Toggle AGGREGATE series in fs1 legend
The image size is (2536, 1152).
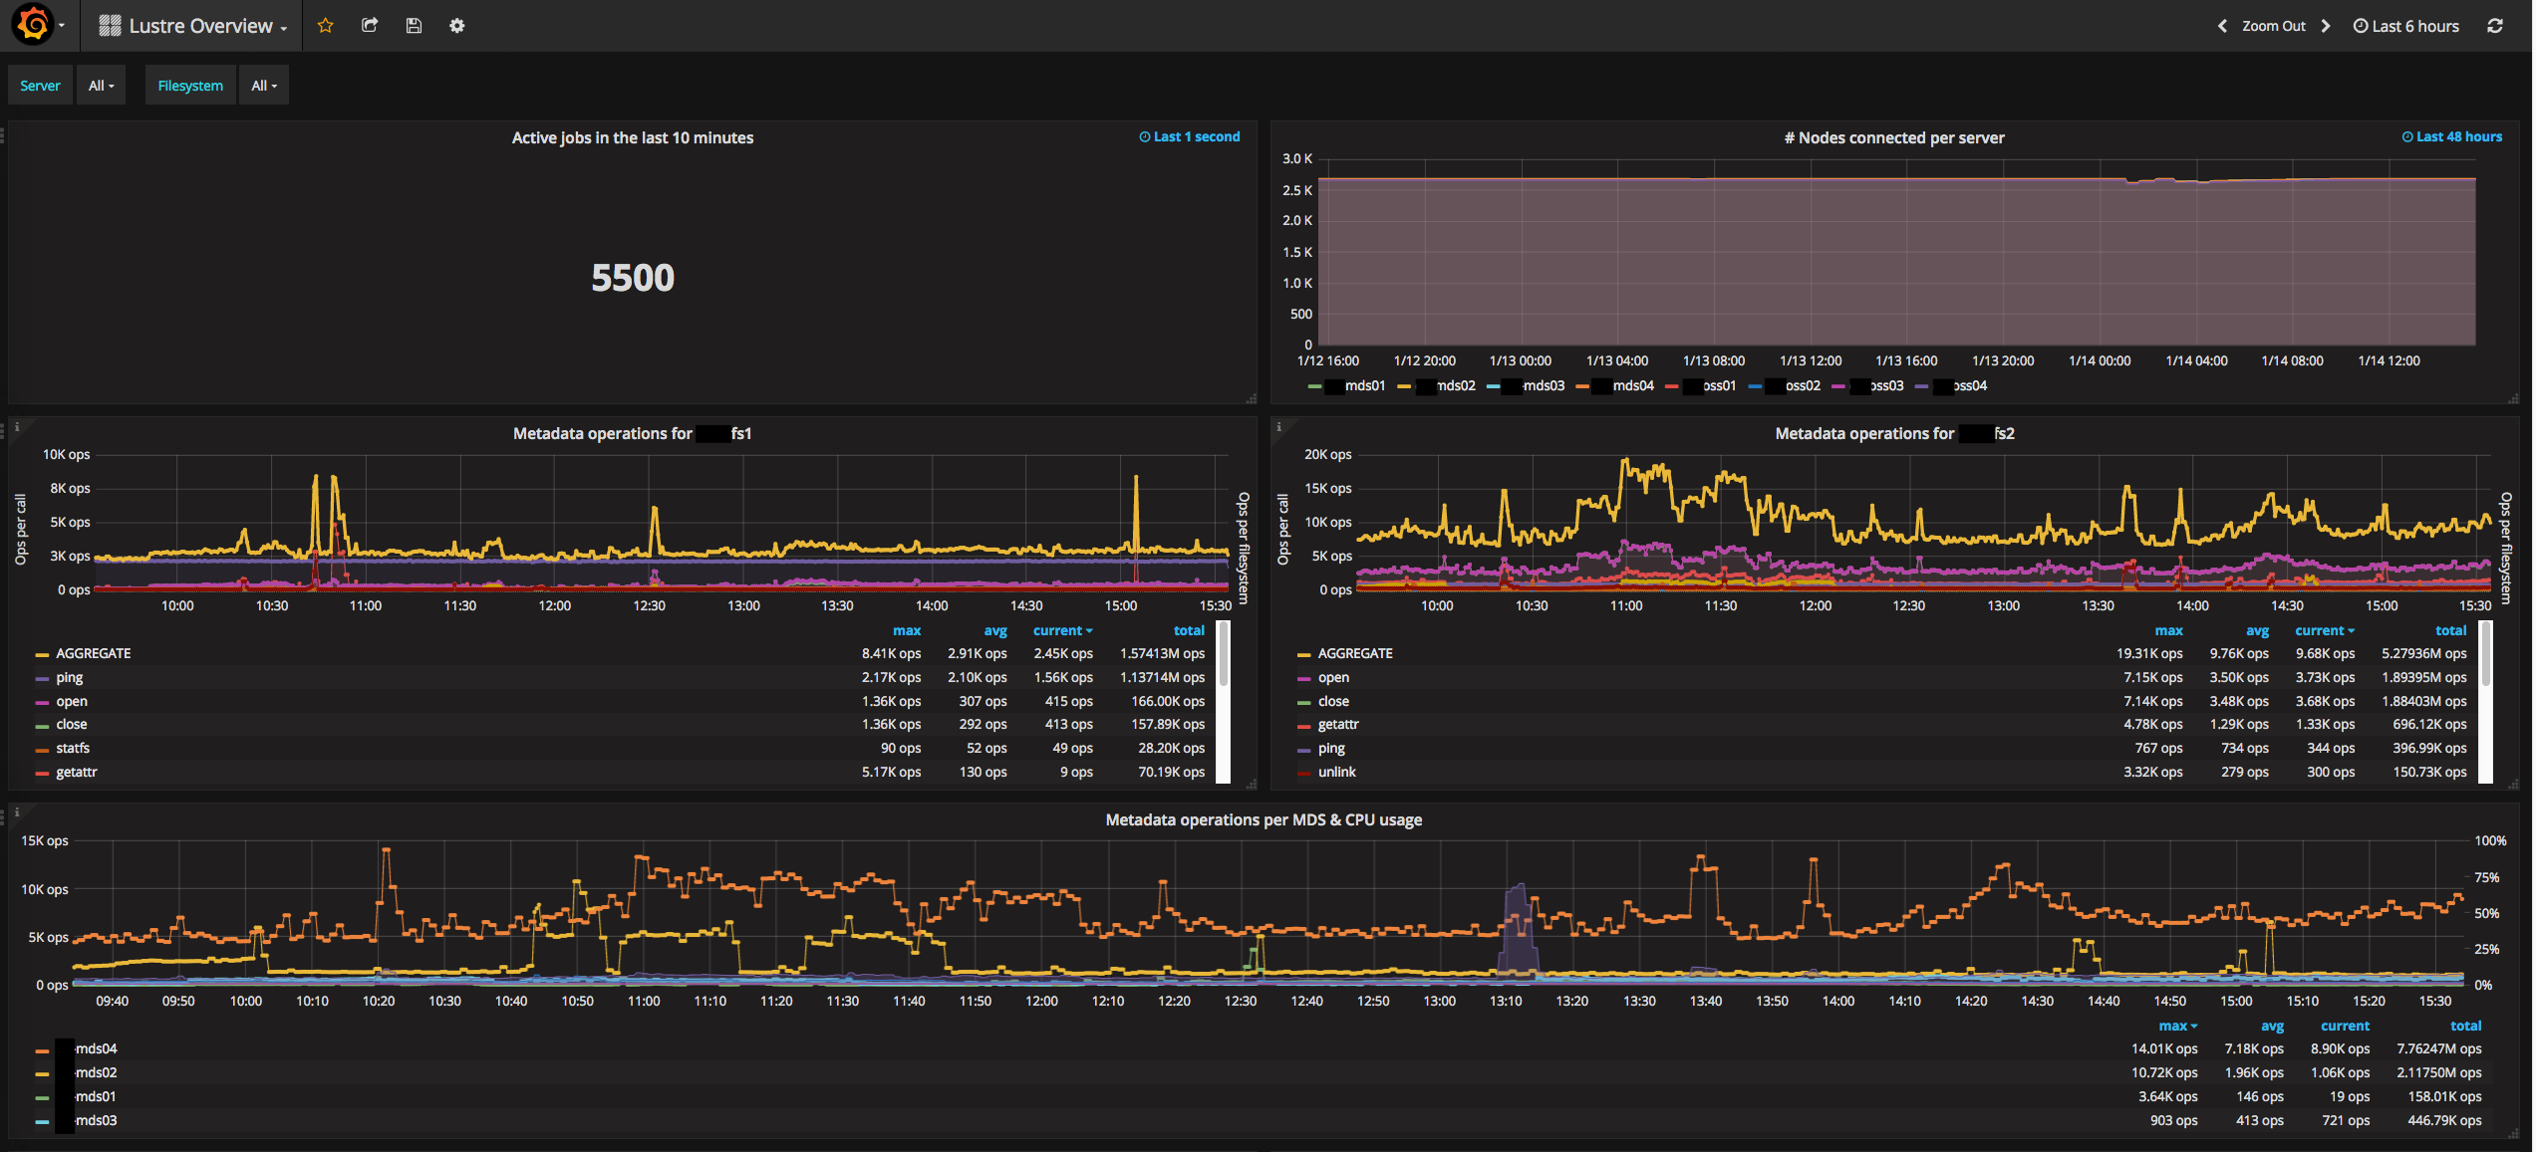pos(93,654)
